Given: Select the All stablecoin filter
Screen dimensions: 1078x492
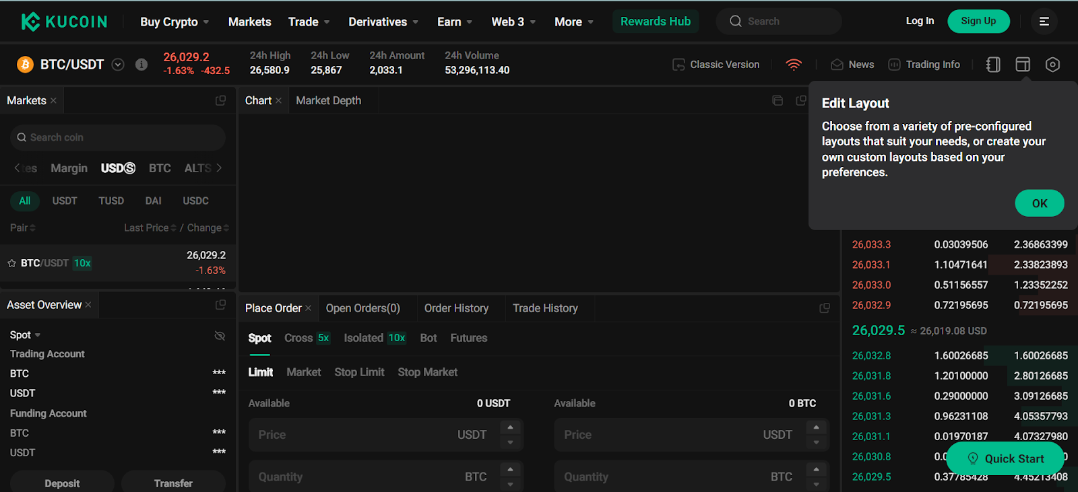Looking at the screenshot, I should coord(25,201).
